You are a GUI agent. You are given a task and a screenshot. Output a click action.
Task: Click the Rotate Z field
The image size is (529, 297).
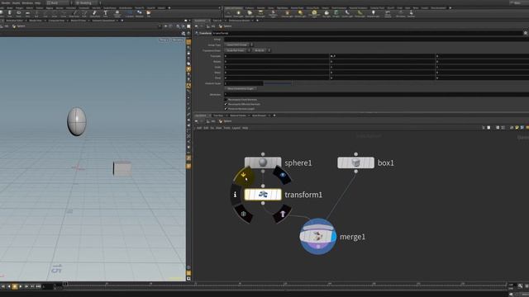[482, 62]
